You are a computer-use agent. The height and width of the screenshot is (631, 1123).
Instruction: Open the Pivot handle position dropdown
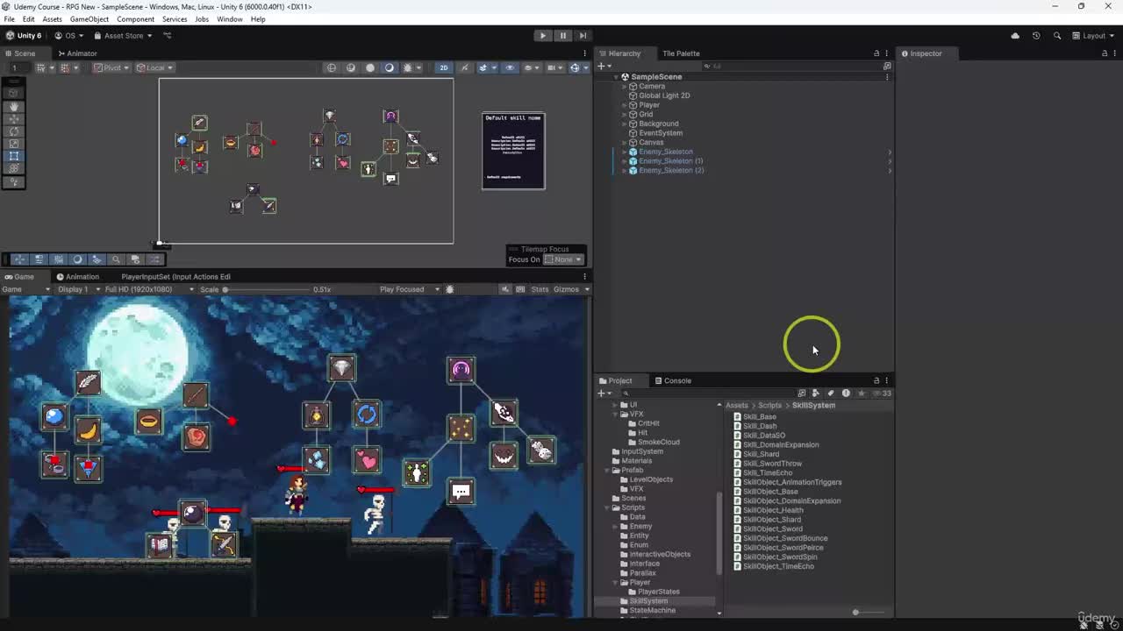(111, 67)
